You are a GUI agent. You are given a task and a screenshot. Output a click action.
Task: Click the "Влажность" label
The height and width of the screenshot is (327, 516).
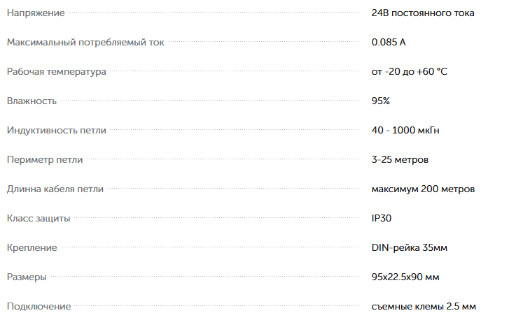click(32, 101)
